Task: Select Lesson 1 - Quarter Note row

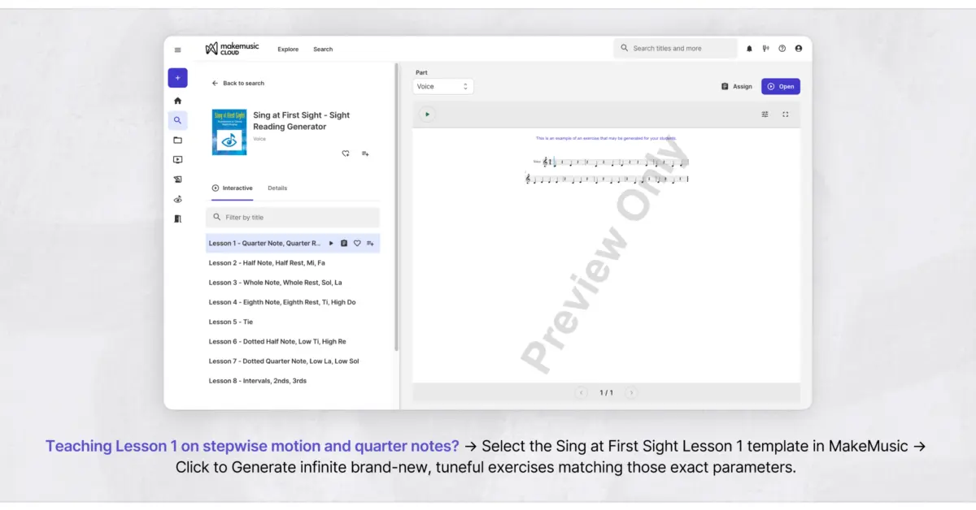Action: 293,243
